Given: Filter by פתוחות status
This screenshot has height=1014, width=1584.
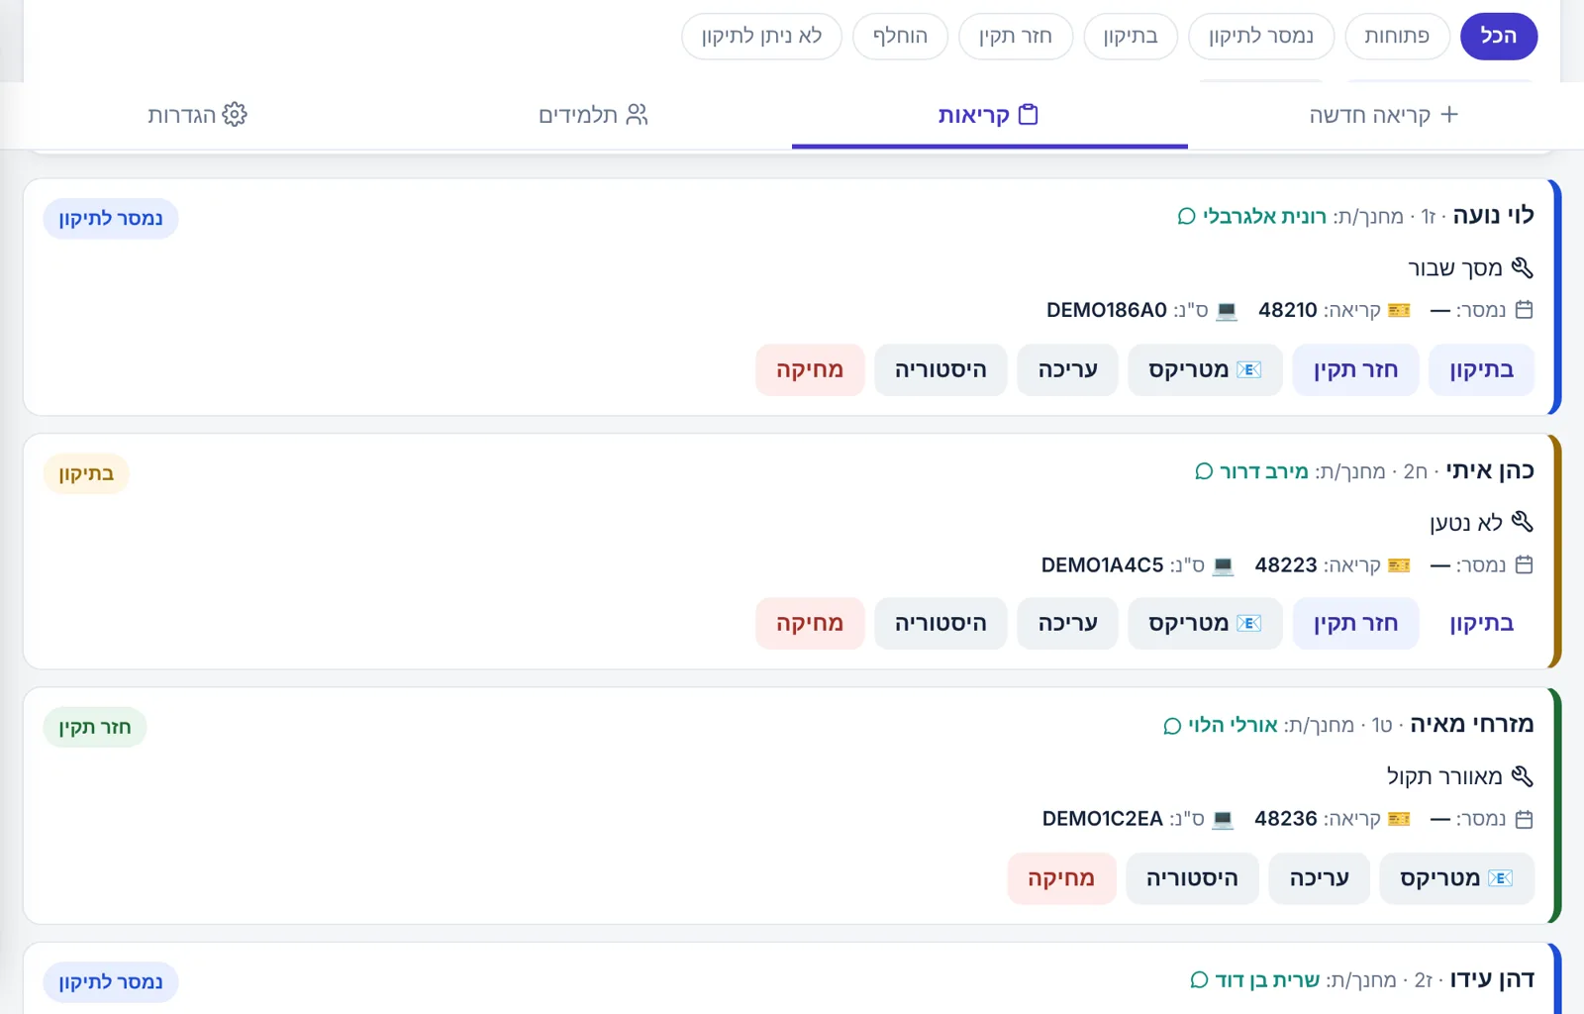Looking at the screenshot, I should (1397, 37).
